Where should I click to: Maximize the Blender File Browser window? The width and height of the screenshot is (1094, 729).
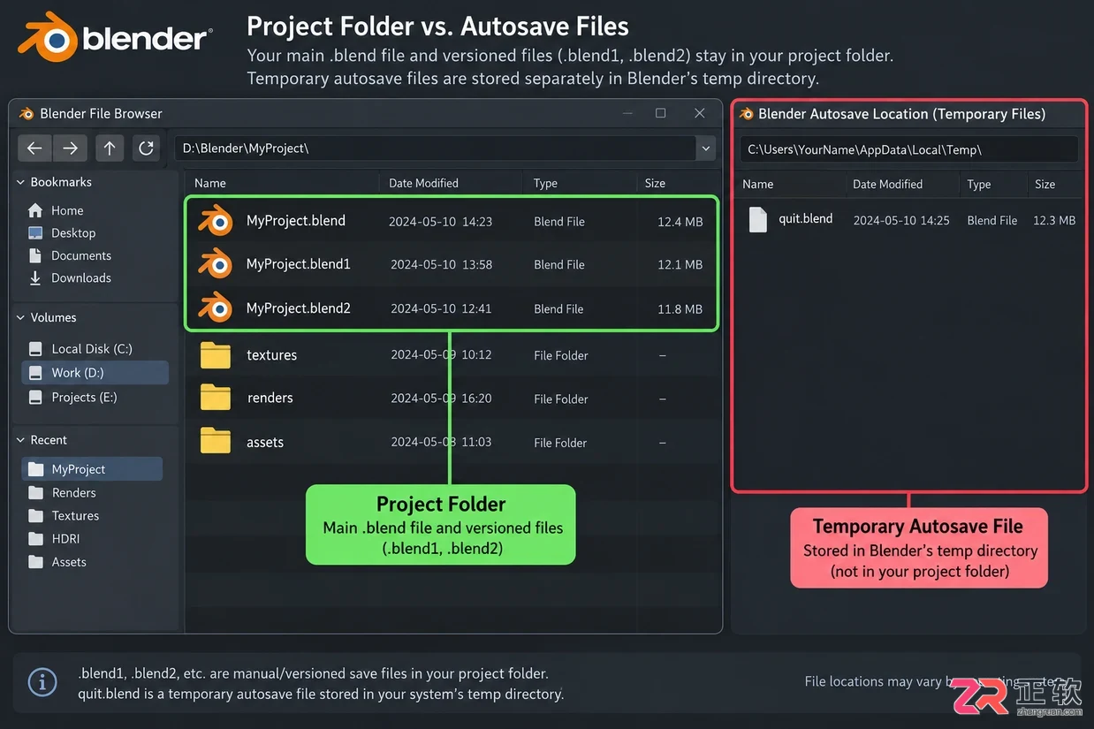coord(660,113)
